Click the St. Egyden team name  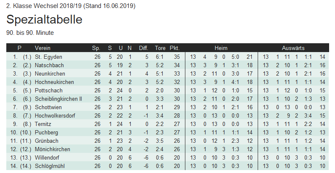click(x=48, y=57)
